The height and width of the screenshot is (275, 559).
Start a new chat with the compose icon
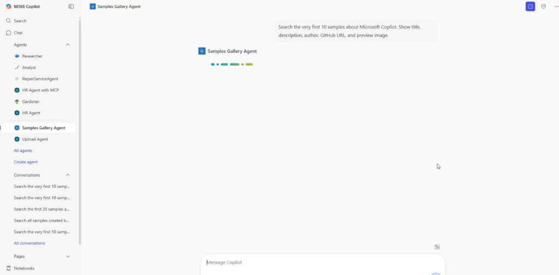click(530, 7)
